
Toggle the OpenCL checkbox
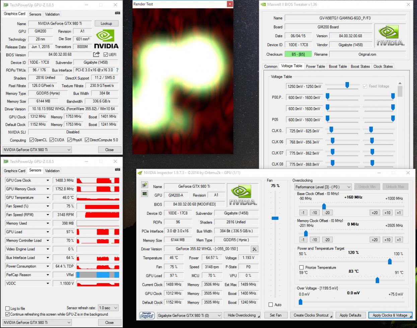[x=31, y=140]
